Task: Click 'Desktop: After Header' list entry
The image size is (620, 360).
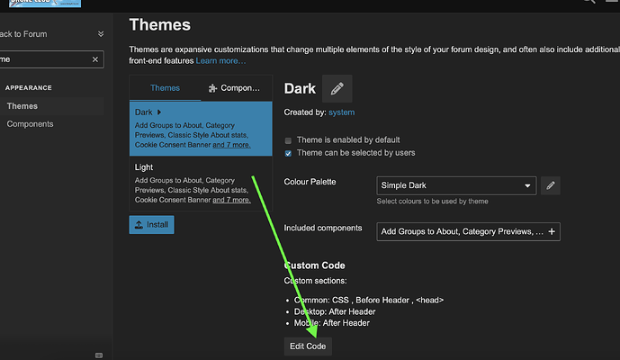Action: point(335,311)
